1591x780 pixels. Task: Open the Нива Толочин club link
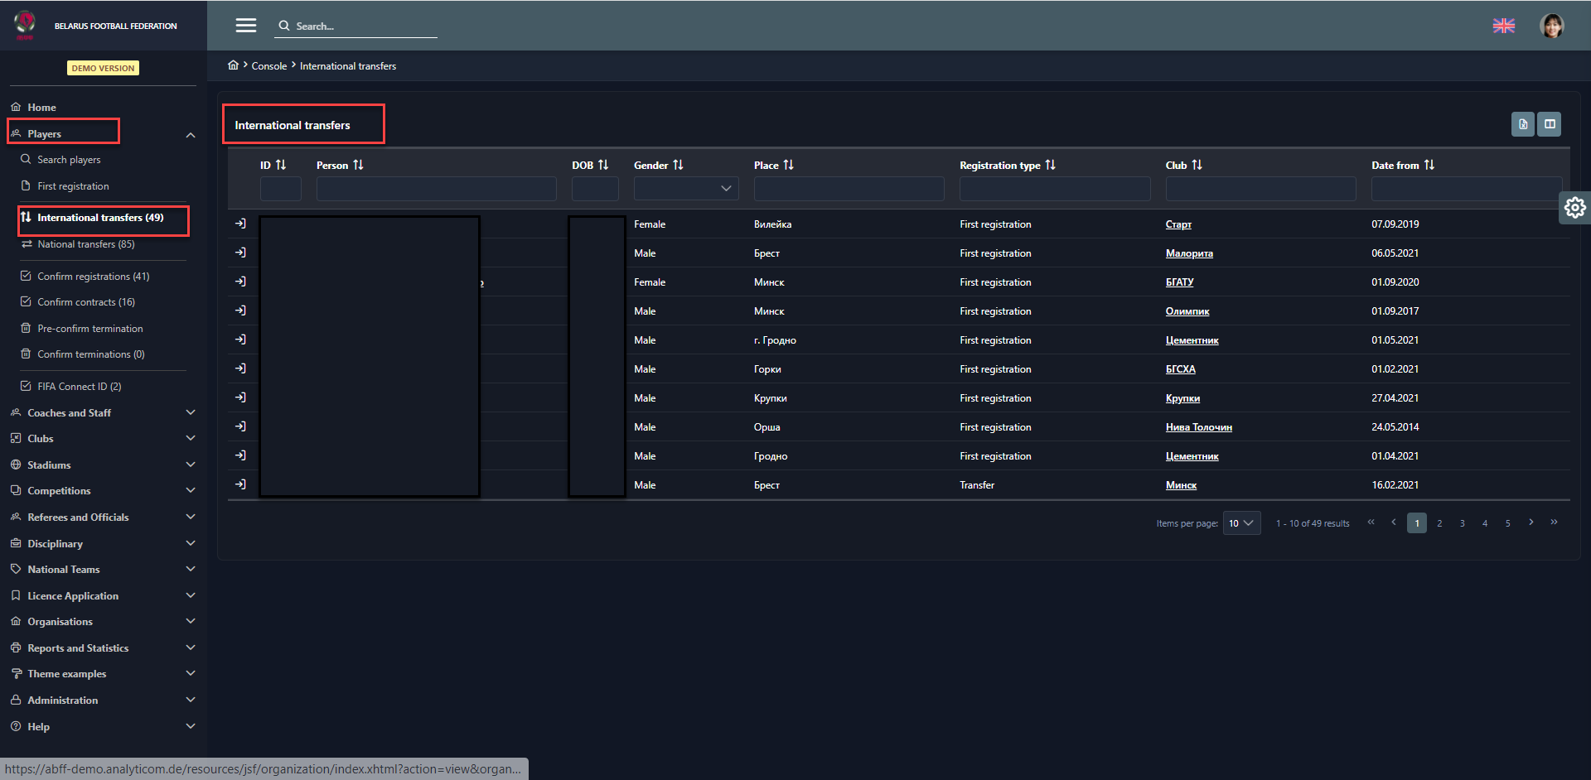coord(1198,427)
